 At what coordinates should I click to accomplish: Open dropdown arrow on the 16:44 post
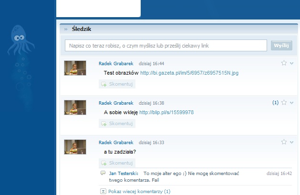tap(291, 63)
